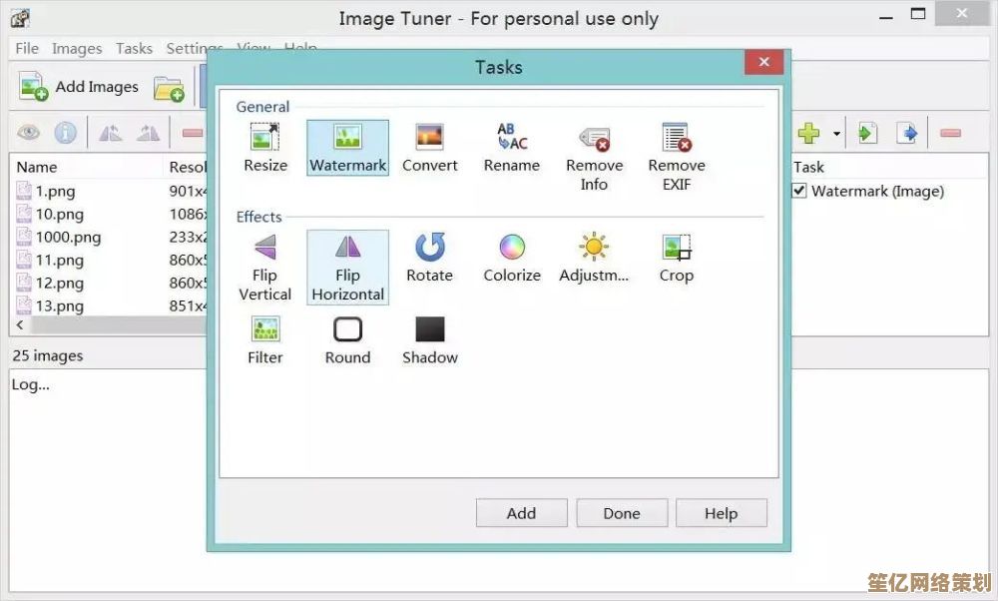Select the Resize task icon
998x601 pixels.
[x=265, y=148]
